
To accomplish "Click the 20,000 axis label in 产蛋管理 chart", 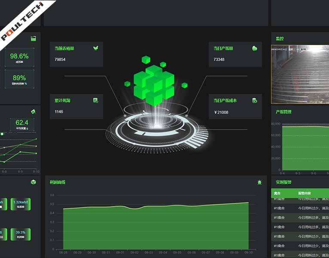I will [x=276, y=158].
